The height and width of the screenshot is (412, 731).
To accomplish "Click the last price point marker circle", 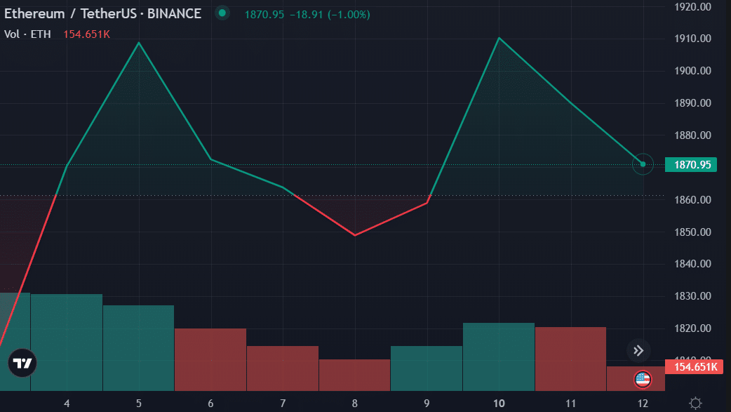I will click(643, 164).
